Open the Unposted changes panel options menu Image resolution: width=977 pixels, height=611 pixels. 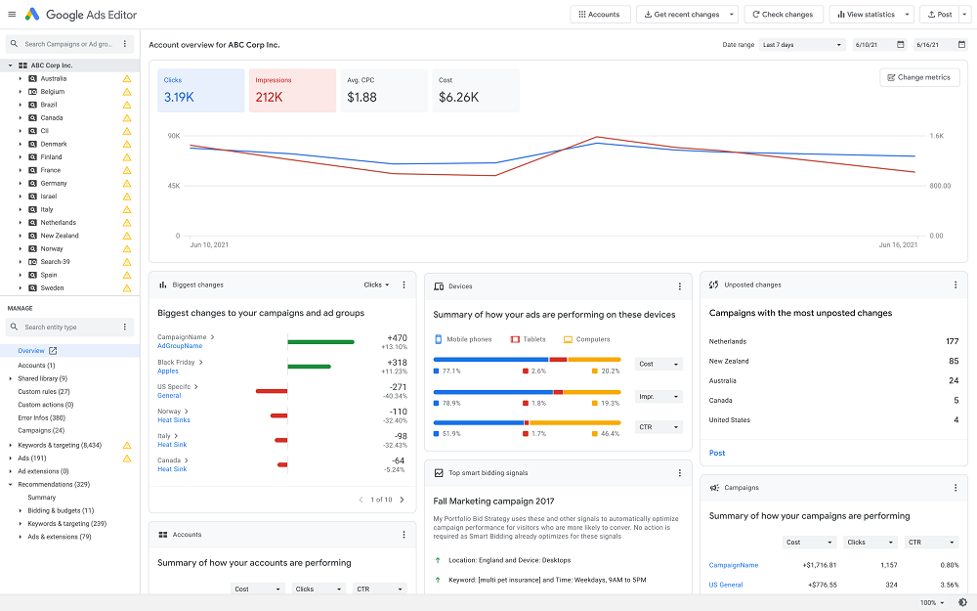(x=956, y=284)
